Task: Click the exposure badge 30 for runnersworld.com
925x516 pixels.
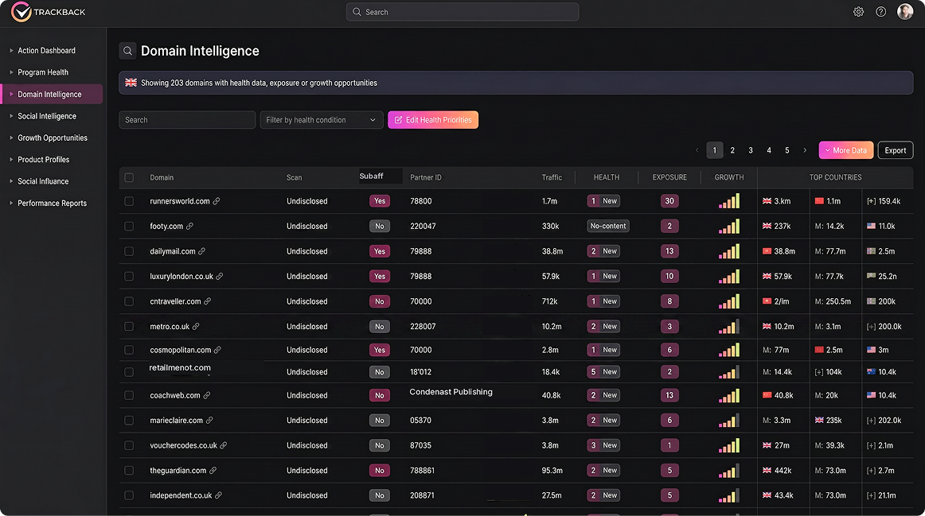Action: click(669, 201)
